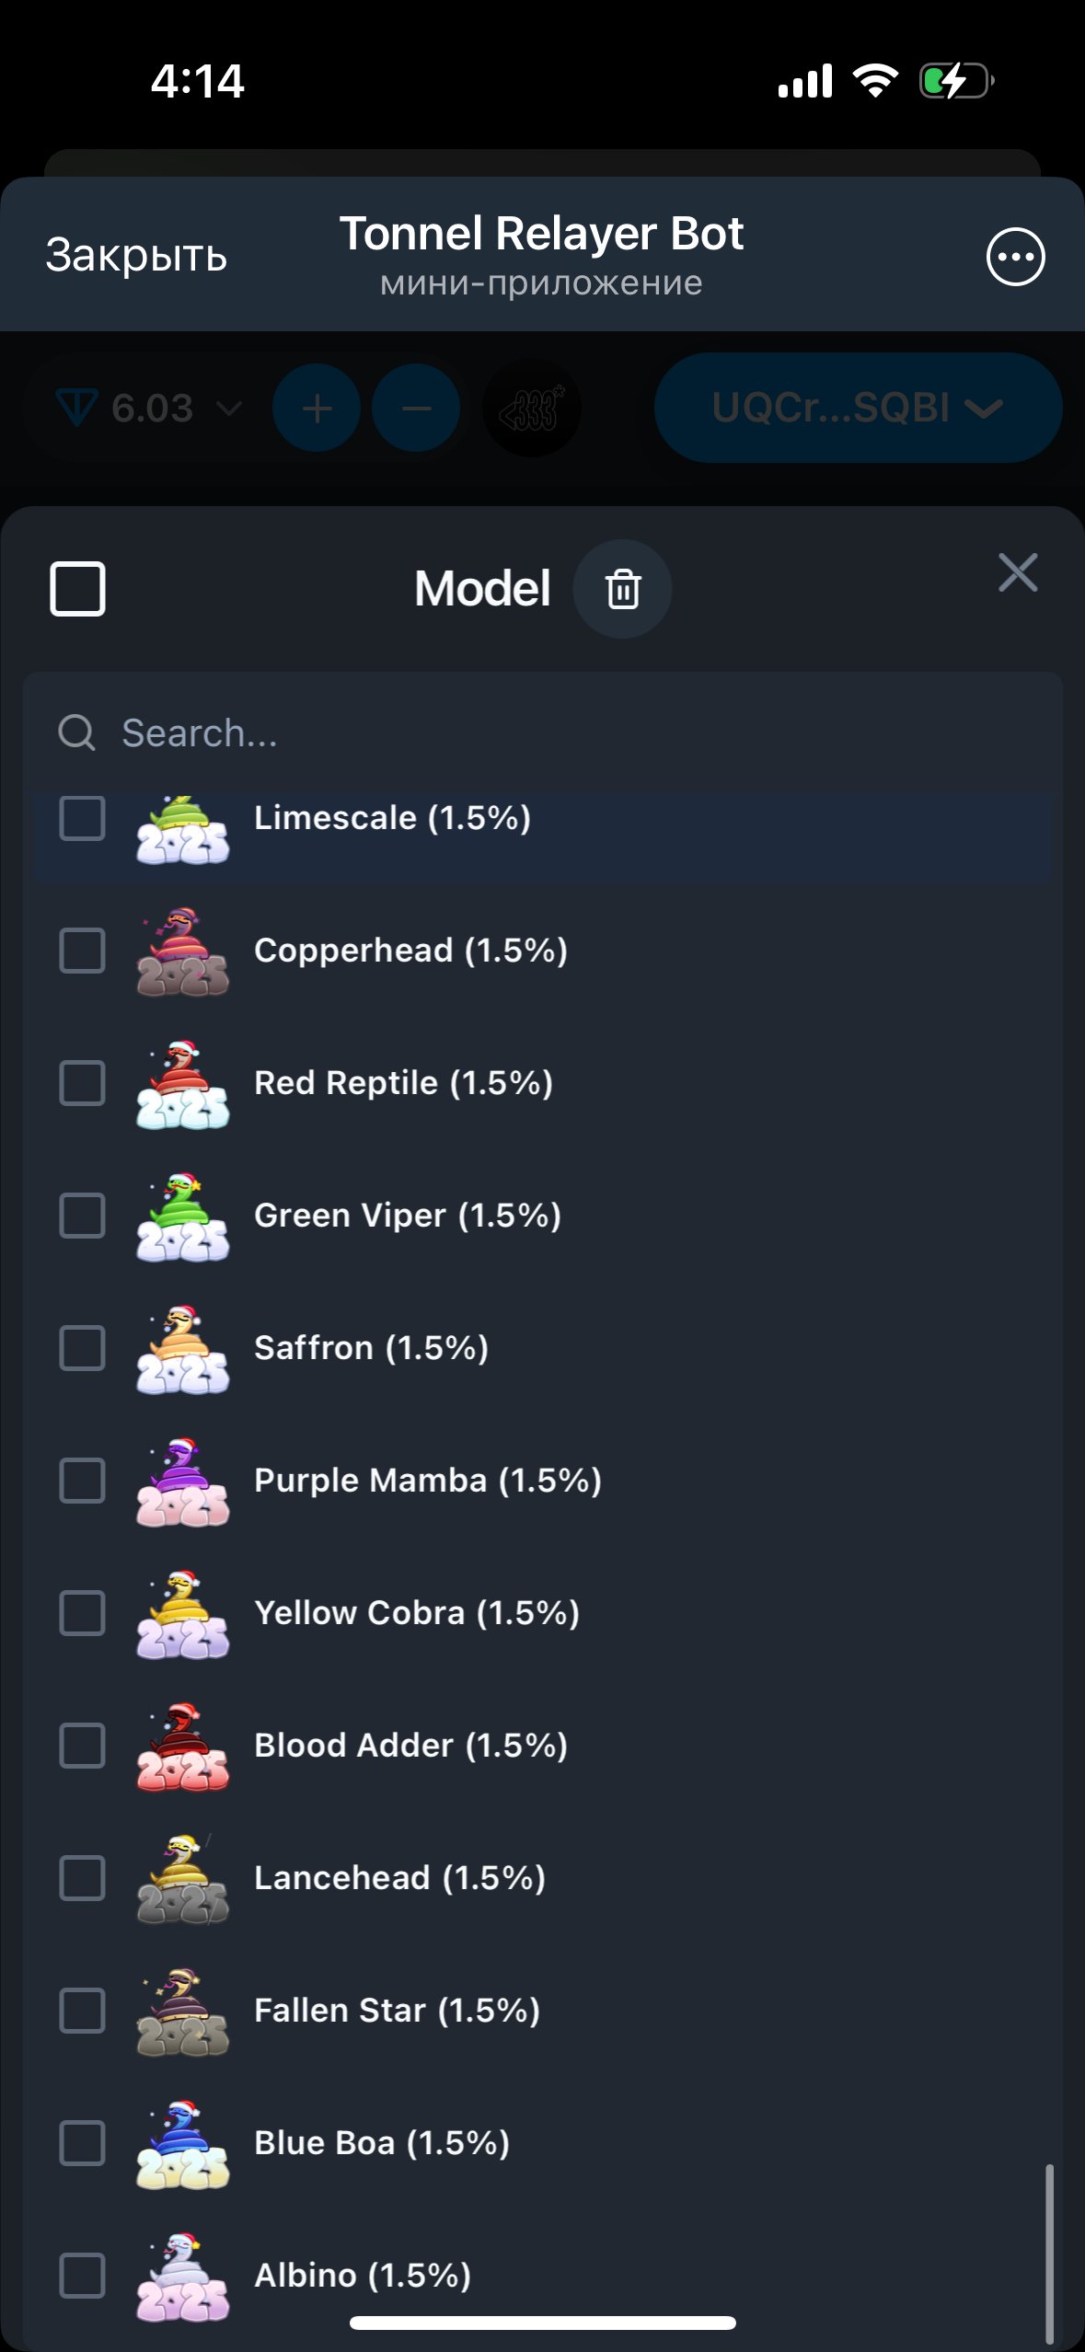Enable the Yellow Cobra checkbox
This screenshot has height=2352, width=1085.
[82, 1613]
